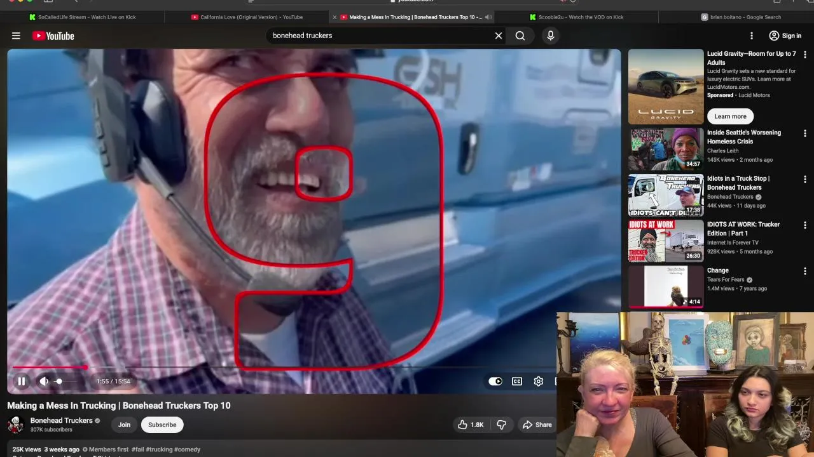
Task: Subscribe to Bonehead Truckers
Action: pyautogui.click(x=162, y=425)
